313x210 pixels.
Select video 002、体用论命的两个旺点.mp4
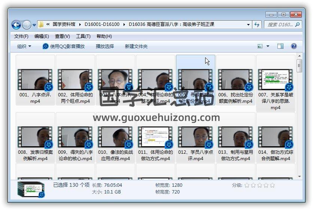coord(75,80)
